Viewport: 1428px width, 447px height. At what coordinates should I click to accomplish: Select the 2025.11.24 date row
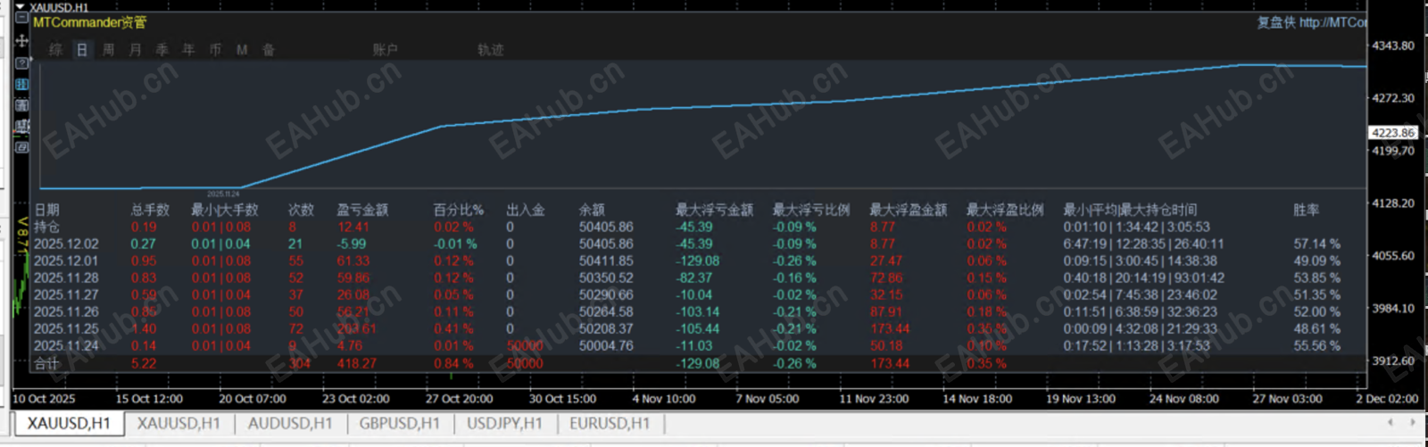[x=66, y=345]
